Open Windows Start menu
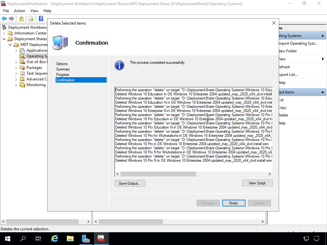 coord(8,239)
